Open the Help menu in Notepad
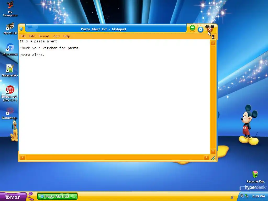 [x=66, y=36]
